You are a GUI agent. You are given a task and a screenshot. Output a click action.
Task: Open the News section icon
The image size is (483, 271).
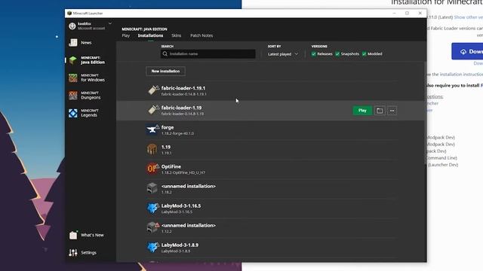pyautogui.click(x=73, y=42)
